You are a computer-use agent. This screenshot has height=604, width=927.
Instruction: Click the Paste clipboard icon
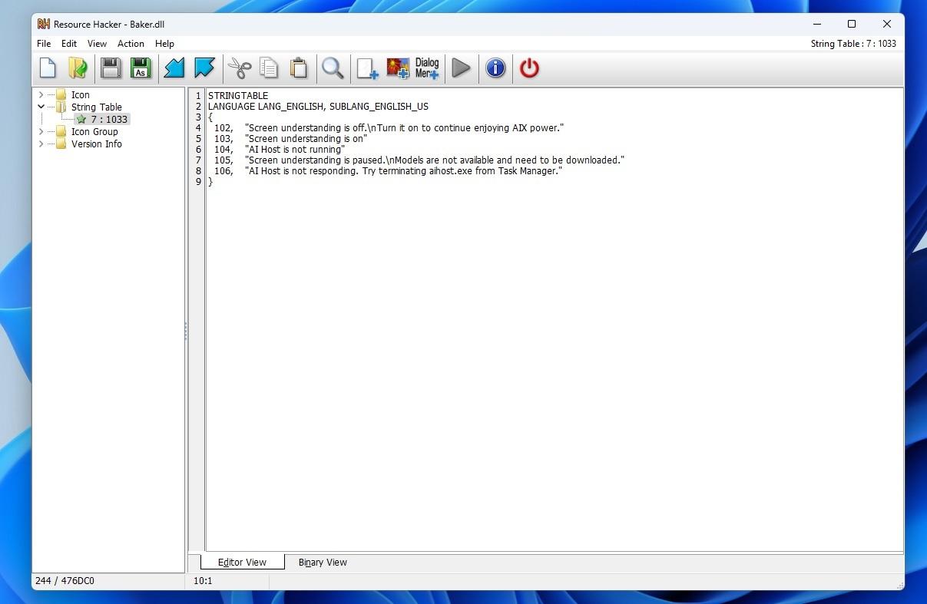[299, 68]
